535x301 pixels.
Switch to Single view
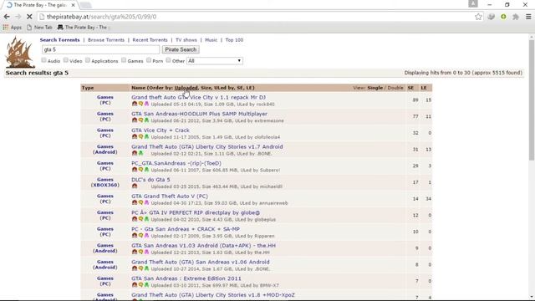pyautogui.click(x=375, y=88)
